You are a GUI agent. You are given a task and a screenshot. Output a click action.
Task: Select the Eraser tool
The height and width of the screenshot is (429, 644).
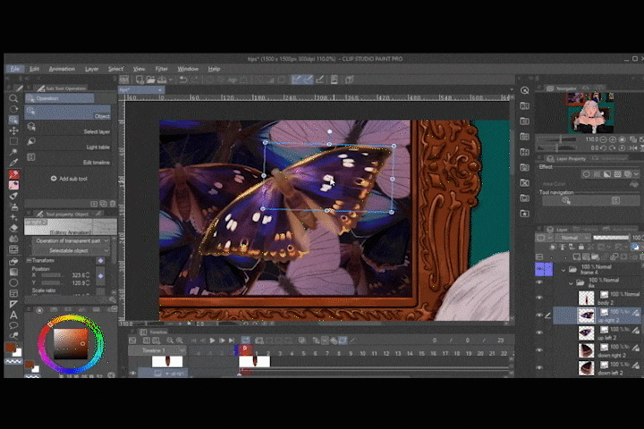13,228
